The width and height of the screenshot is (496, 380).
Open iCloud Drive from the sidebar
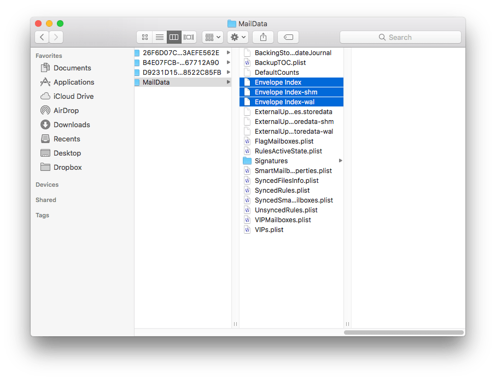(x=72, y=96)
